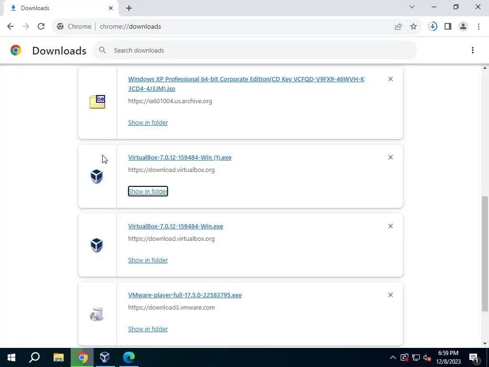Open the Windows XP Professional iso file link
The image size is (489, 367).
(x=246, y=84)
